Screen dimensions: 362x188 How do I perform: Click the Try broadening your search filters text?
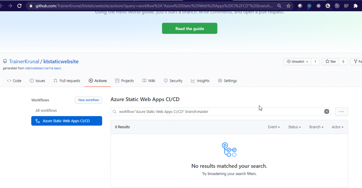point(229,174)
